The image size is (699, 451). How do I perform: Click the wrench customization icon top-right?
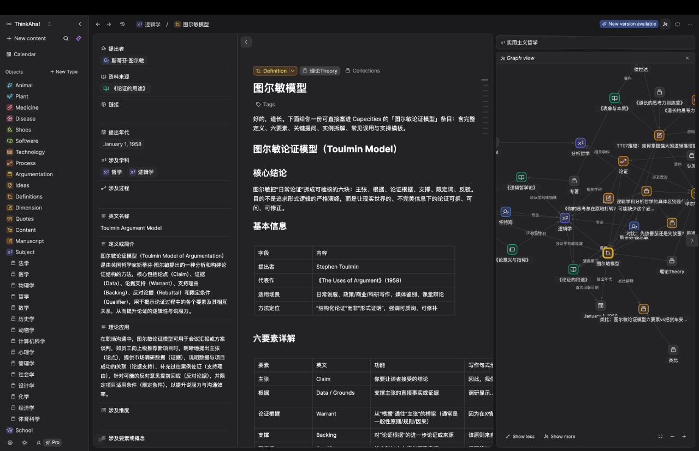[665, 24]
